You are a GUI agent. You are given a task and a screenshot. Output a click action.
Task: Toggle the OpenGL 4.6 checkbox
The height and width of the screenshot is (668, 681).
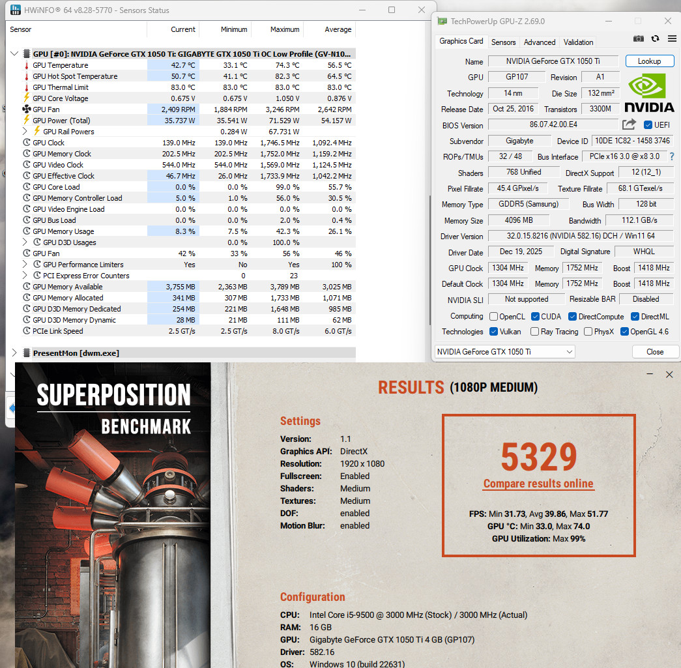point(624,332)
